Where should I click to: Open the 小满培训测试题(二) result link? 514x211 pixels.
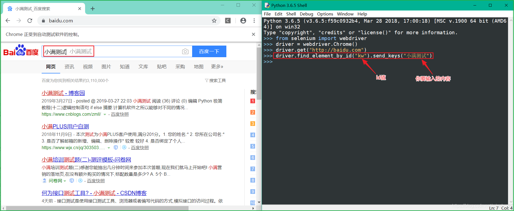click(x=86, y=160)
